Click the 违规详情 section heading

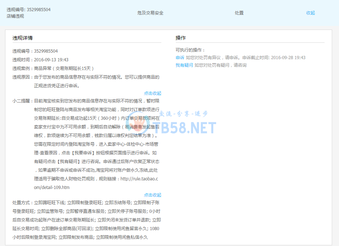[x=22, y=38]
